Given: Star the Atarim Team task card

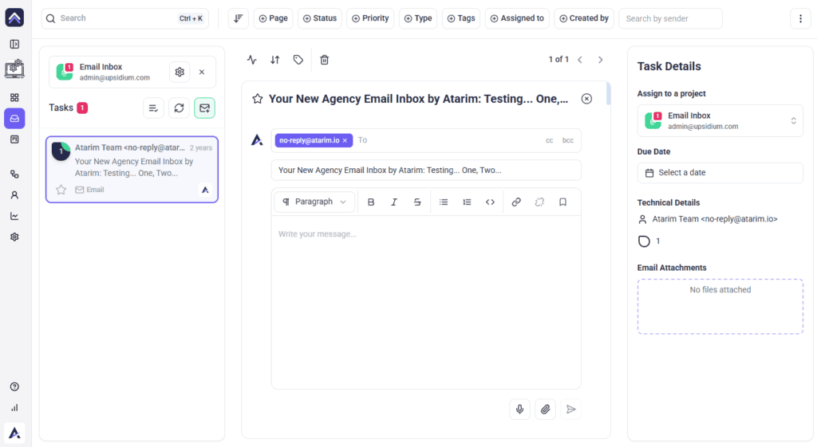Looking at the screenshot, I should coord(61,190).
